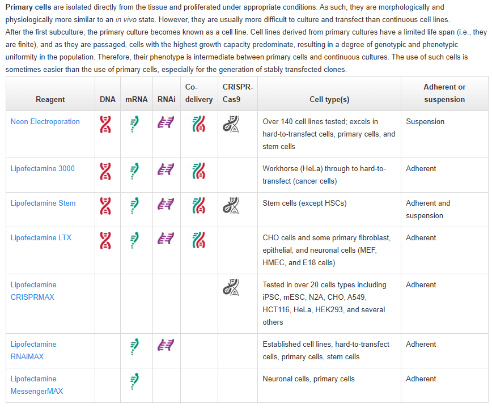This screenshot has width=492, height=408.
Task: Click the RNAi icon for Lipofectamine RNAiMAX
Action: pos(166,345)
